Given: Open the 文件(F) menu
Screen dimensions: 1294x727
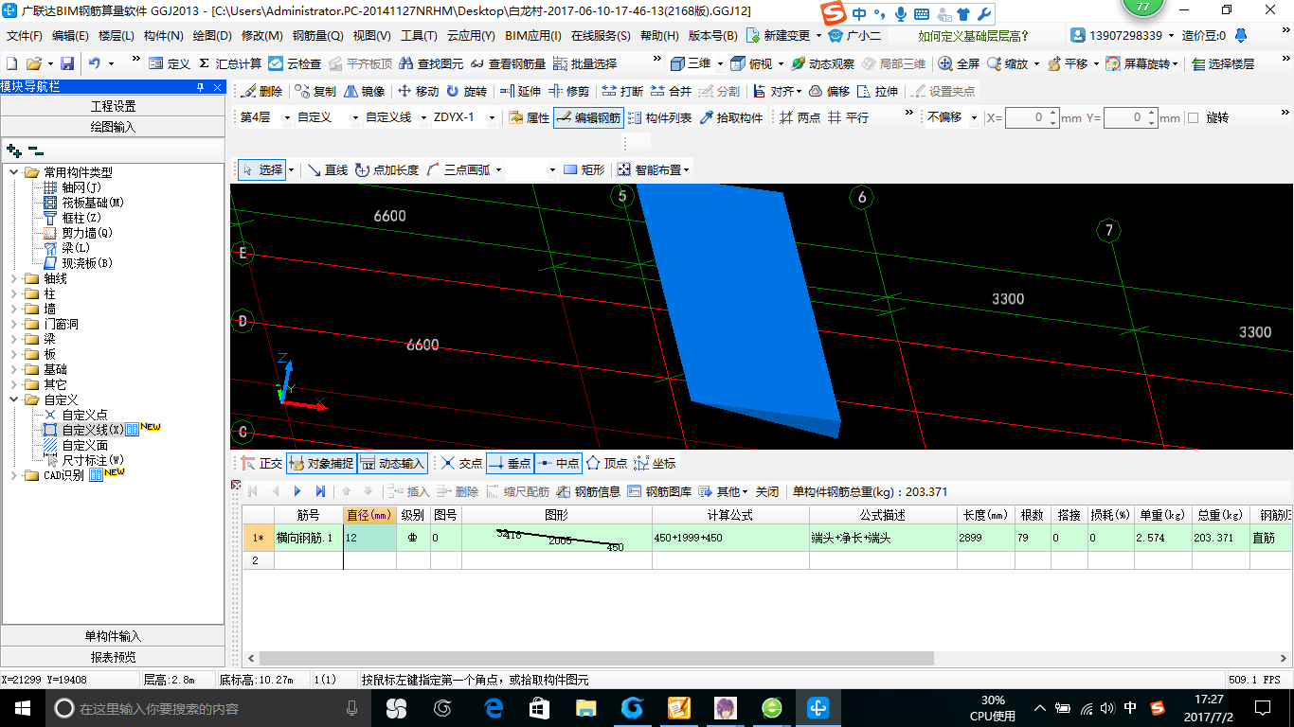Looking at the screenshot, I should (25, 35).
